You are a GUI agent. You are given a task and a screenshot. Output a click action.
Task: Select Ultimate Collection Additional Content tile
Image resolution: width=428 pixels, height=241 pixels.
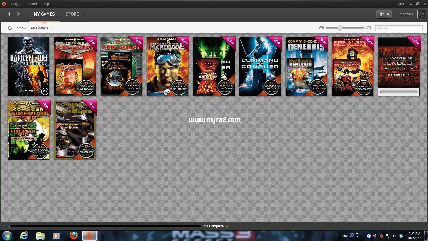(x=399, y=67)
